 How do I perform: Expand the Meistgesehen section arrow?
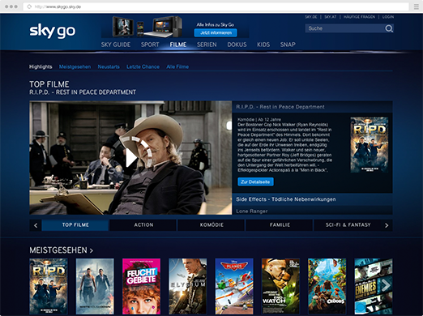point(92,251)
